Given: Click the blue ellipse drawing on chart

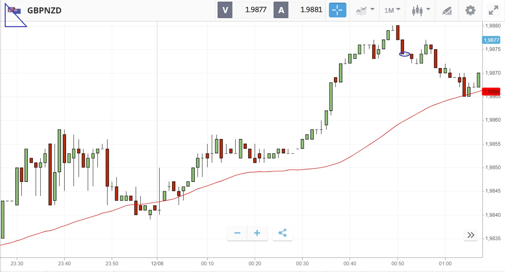Looking at the screenshot, I should coord(405,54).
